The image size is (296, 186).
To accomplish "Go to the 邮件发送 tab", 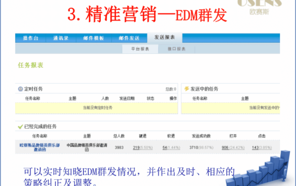I will point(129,38).
